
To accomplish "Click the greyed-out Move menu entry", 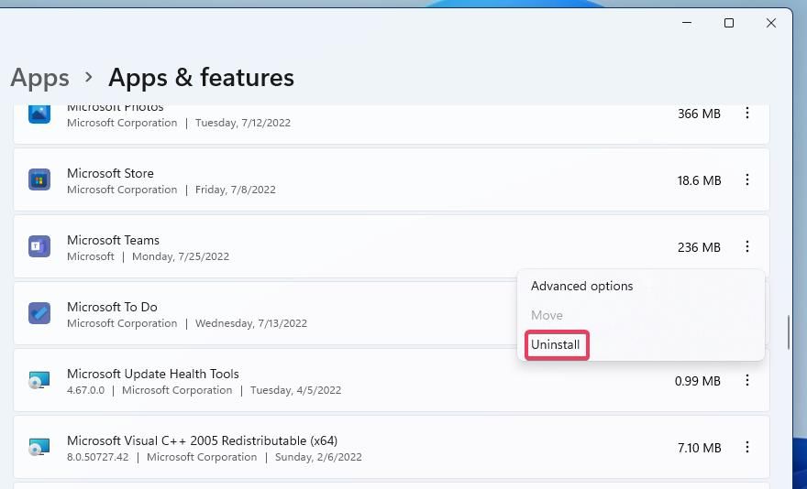I will 547,315.
